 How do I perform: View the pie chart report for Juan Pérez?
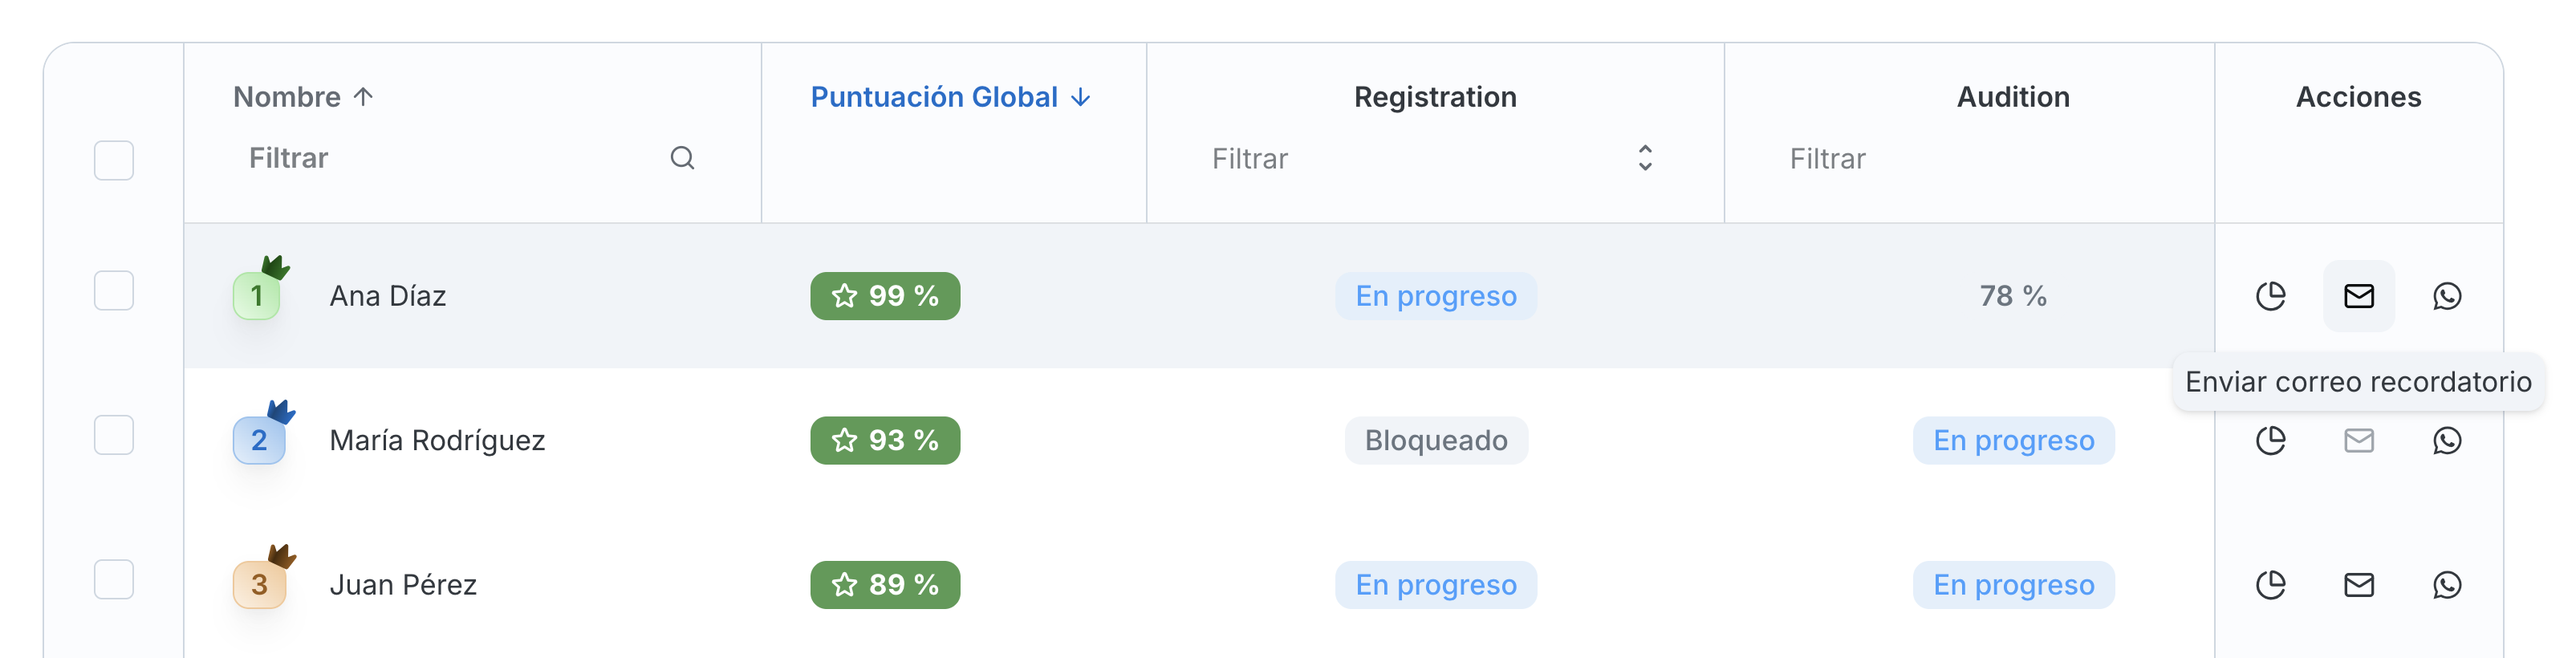click(x=2270, y=585)
